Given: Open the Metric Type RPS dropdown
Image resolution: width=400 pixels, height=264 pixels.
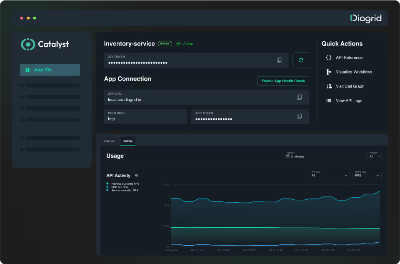Looking at the screenshot, I should coord(367,176).
